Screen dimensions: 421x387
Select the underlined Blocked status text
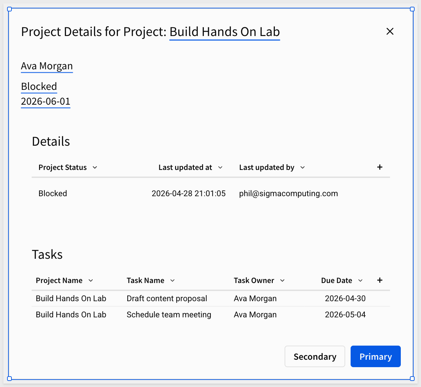39,86
